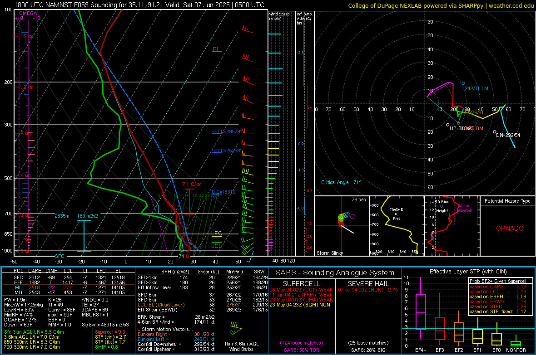Select the highlighted ML parcel row
Screen dimensions: 536x355
pyautogui.click(x=69, y=287)
